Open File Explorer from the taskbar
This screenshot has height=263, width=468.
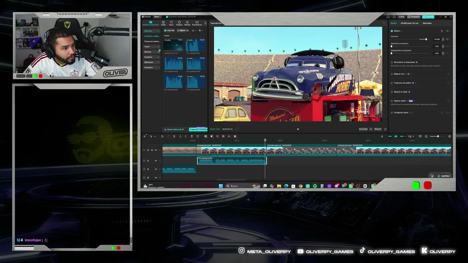279,186
